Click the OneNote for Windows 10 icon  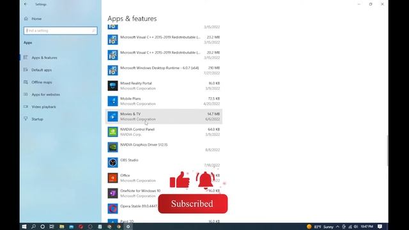[112, 194]
